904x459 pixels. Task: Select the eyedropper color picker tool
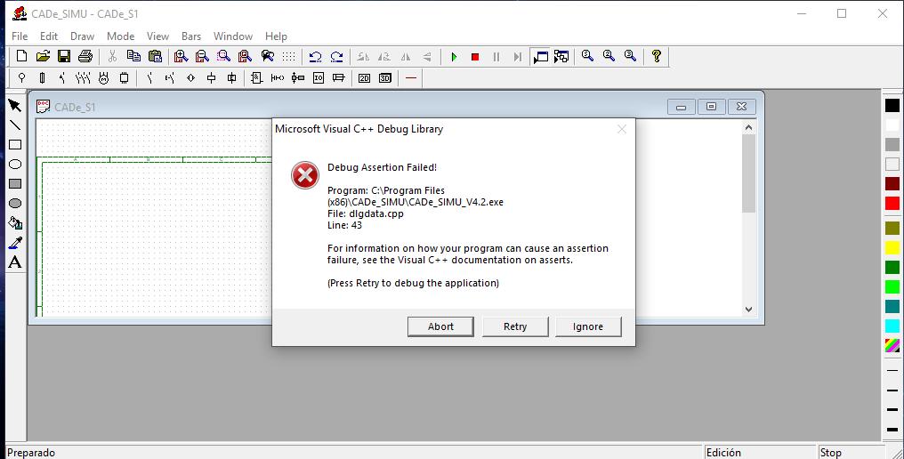coord(15,243)
